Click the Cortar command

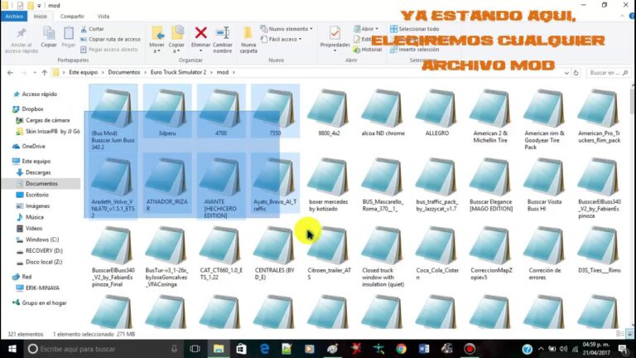92,29
